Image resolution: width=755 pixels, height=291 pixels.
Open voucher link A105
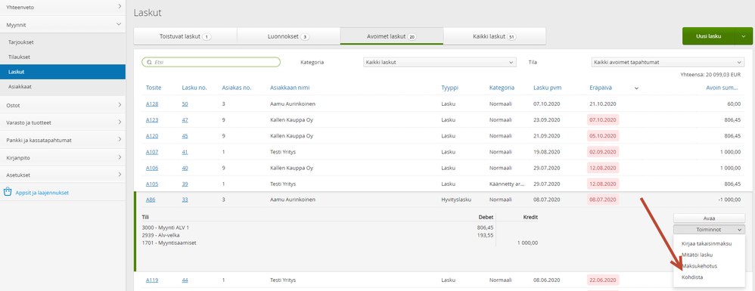(x=152, y=184)
